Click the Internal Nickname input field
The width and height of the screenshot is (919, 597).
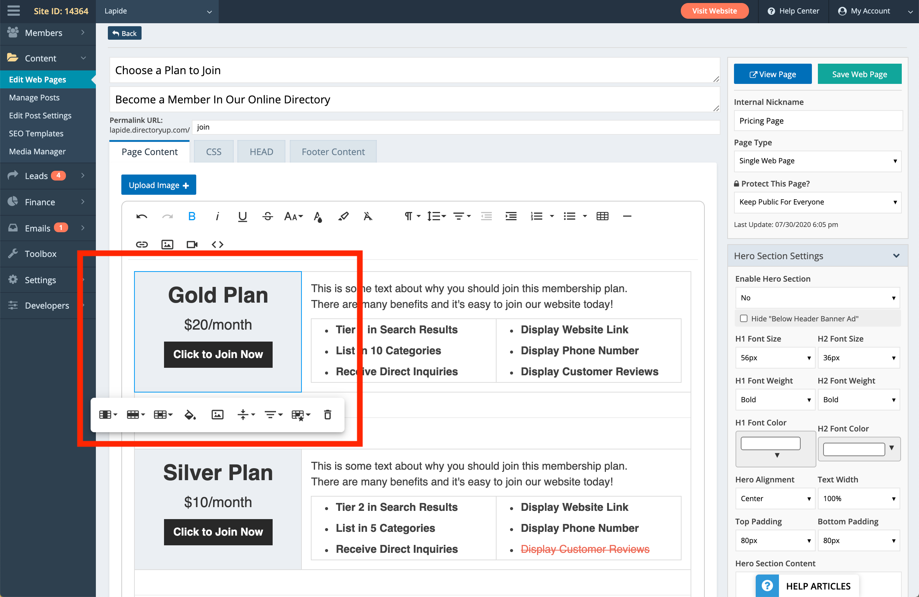[817, 121]
